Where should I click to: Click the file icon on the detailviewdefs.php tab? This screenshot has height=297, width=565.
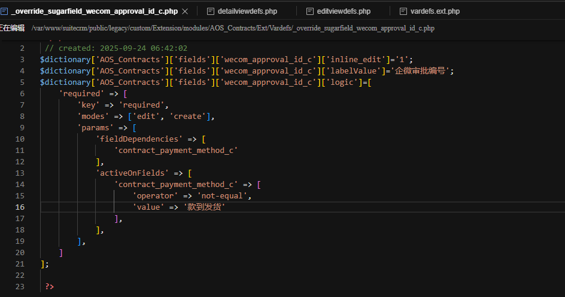point(210,11)
